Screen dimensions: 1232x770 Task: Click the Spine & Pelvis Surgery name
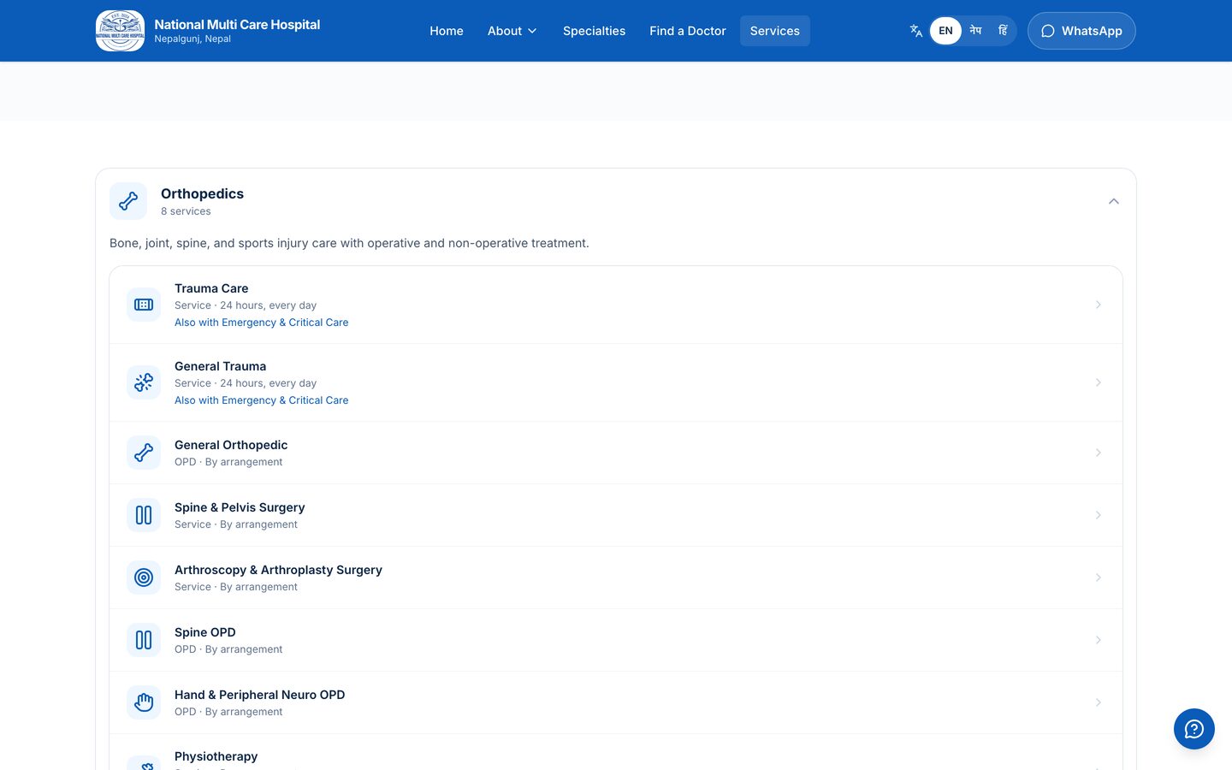point(240,507)
